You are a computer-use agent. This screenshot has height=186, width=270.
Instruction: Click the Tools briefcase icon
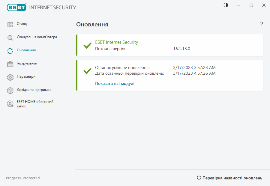[10, 64]
